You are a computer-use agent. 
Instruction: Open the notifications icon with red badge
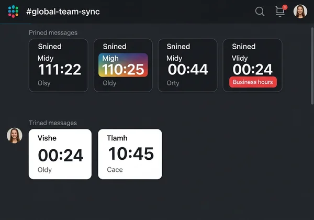(281, 12)
